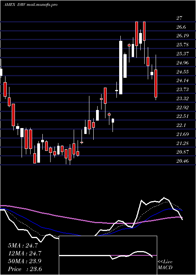
Task: Click the 'Price : 23.6' readout
Action: [25, 269]
